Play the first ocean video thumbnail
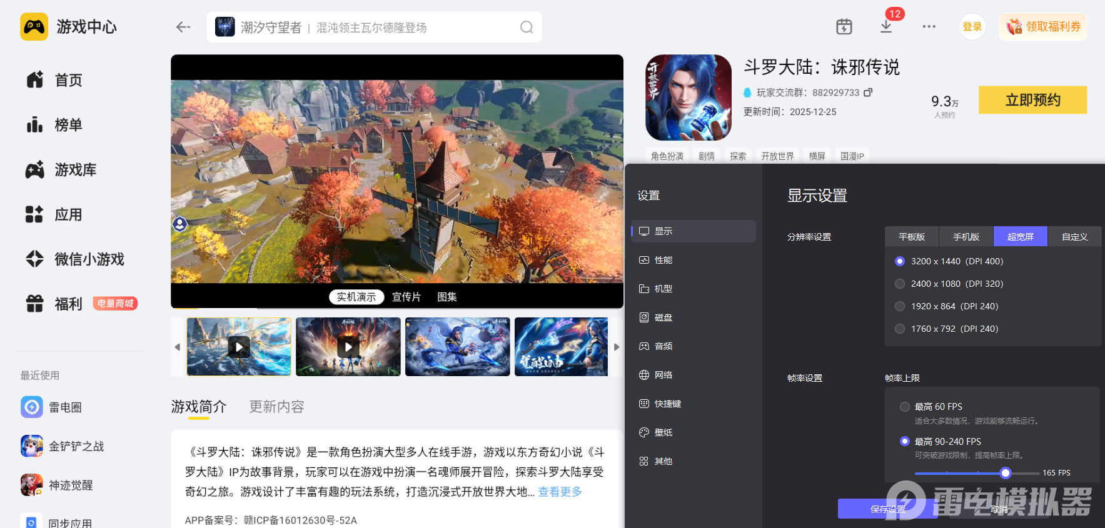1105x528 pixels. (239, 347)
